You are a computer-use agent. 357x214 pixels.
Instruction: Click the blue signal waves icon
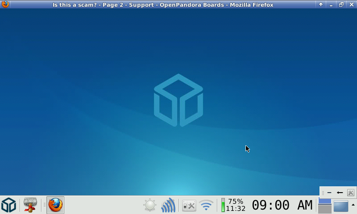click(168, 206)
